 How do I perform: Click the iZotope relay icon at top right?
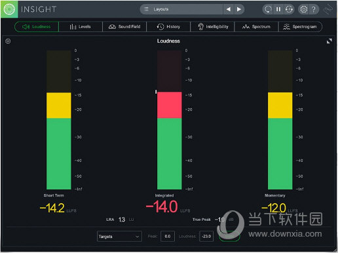pos(328,9)
